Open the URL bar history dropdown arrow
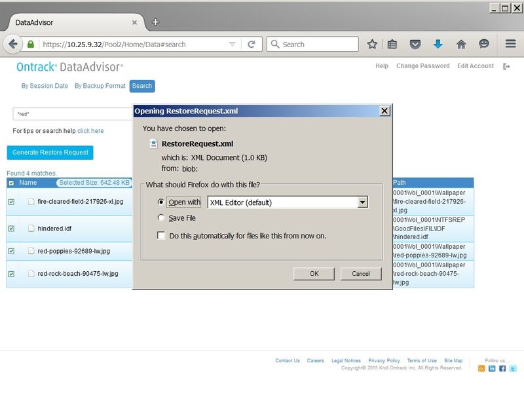524x393 pixels. click(x=232, y=45)
